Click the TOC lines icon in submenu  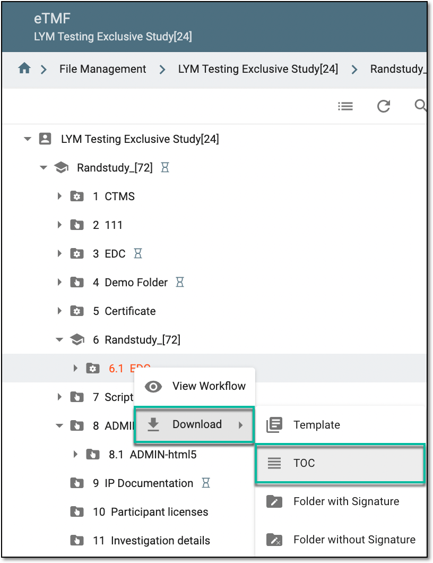[274, 463]
